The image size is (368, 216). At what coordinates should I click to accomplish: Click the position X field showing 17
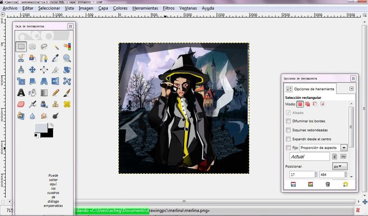tap(302, 175)
